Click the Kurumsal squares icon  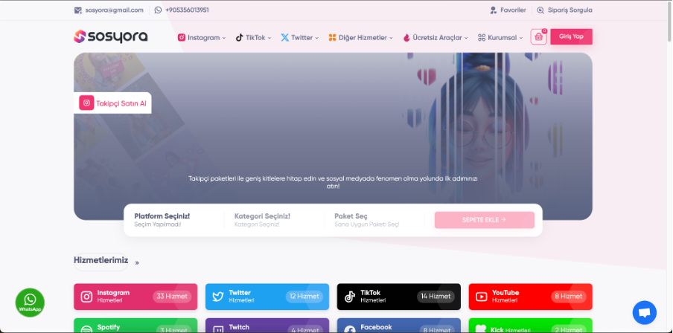(x=481, y=38)
